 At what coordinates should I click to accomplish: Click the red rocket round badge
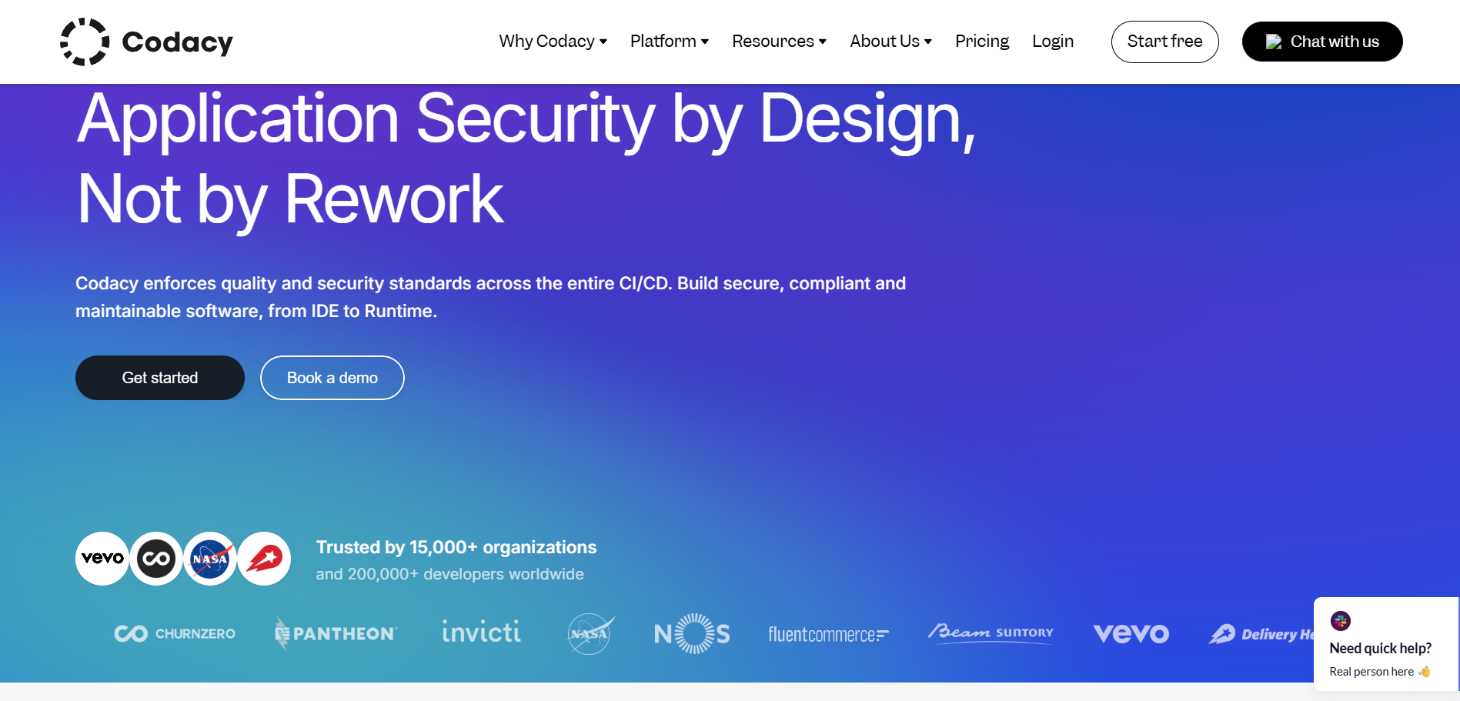[x=264, y=559]
